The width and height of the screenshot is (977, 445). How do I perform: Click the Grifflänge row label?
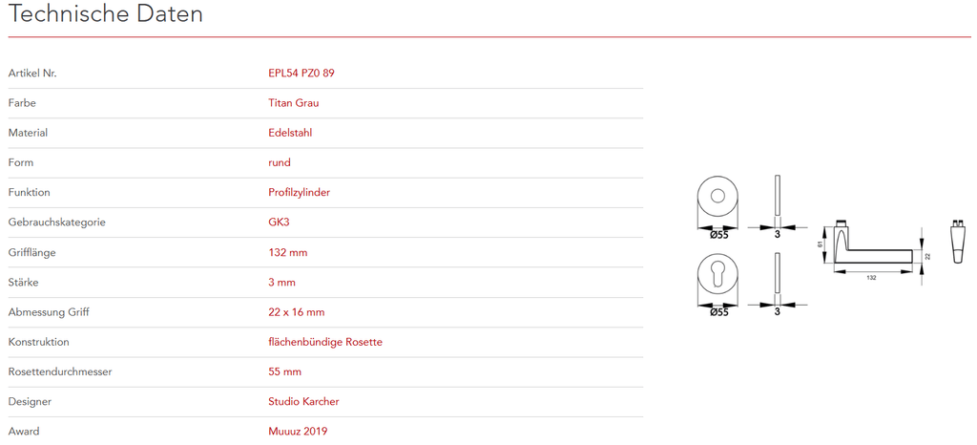point(32,252)
